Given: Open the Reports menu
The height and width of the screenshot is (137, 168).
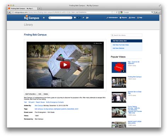Looking at the screenshot, I should pos(123,18).
